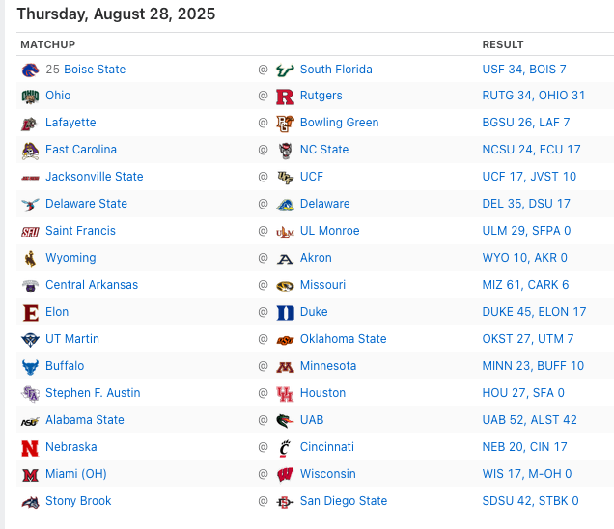
Task: Click the Cincinnati Bearcats logo
Action: 285,448
